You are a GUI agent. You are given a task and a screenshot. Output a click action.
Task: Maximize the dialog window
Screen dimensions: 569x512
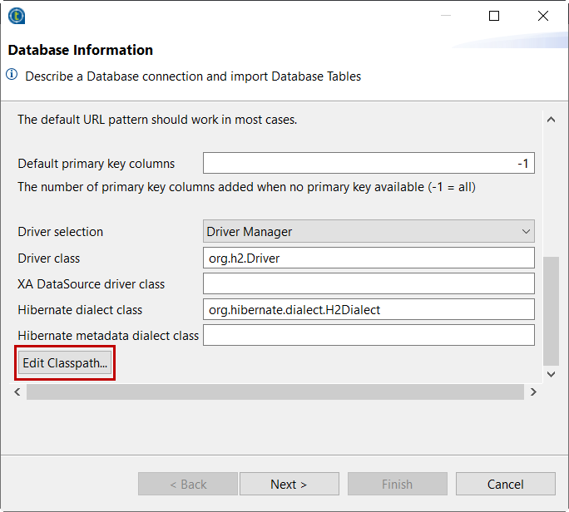pos(494,16)
